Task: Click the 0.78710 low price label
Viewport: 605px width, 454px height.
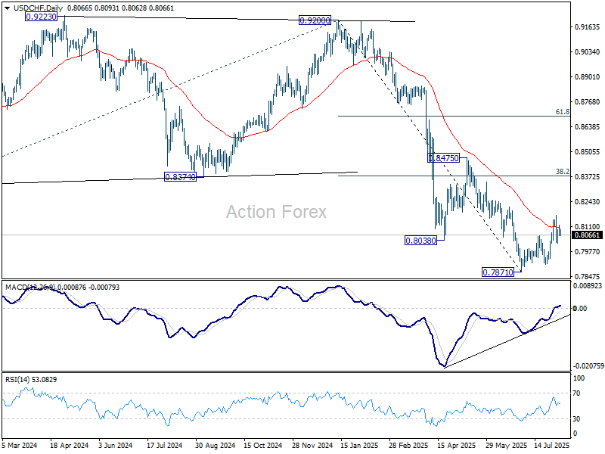Action: 500,271
